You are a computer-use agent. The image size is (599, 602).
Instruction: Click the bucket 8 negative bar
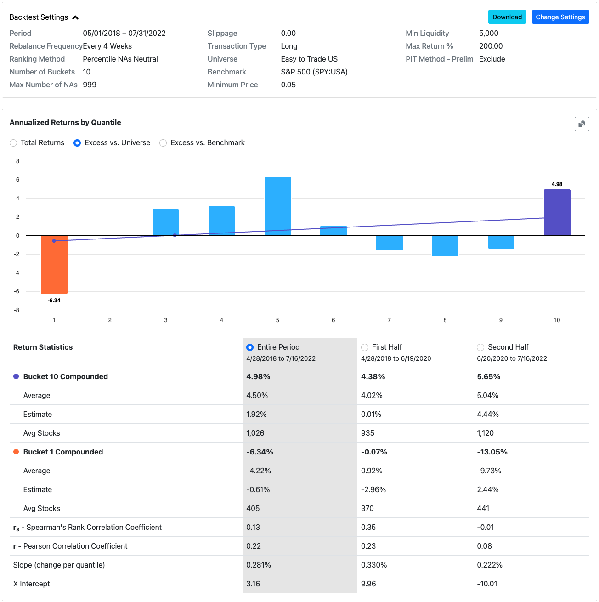(445, 246)
